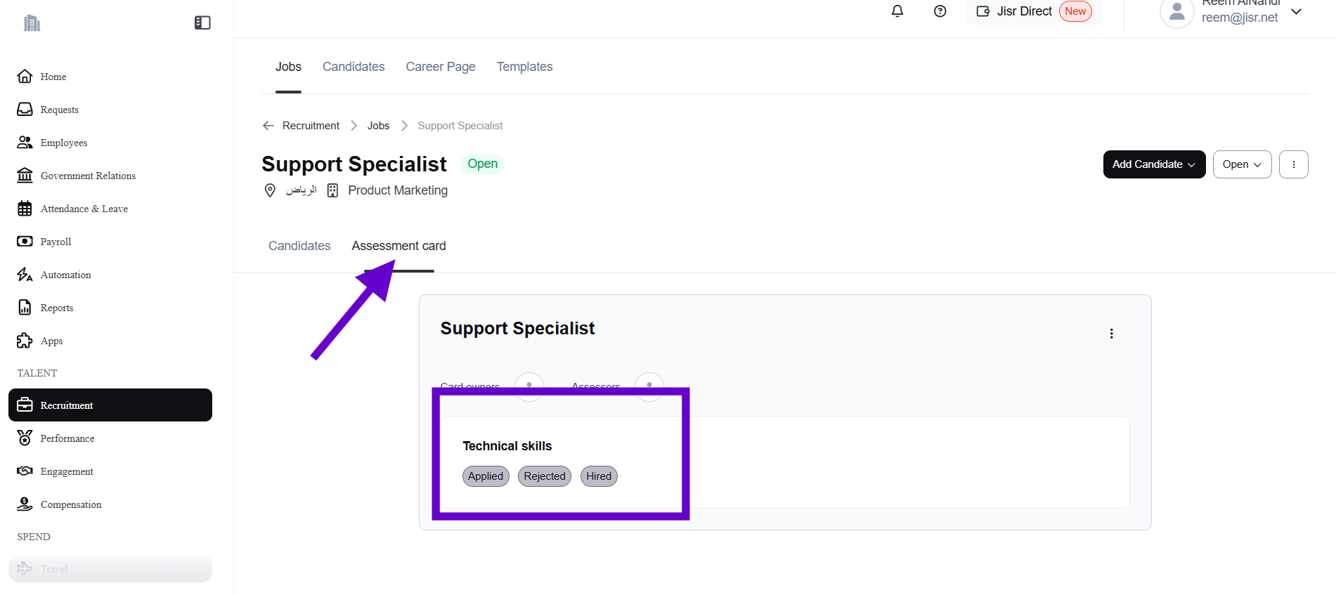Expand the user account menu chevron
The image size is (1336, 595).
tap(1297, 12)
